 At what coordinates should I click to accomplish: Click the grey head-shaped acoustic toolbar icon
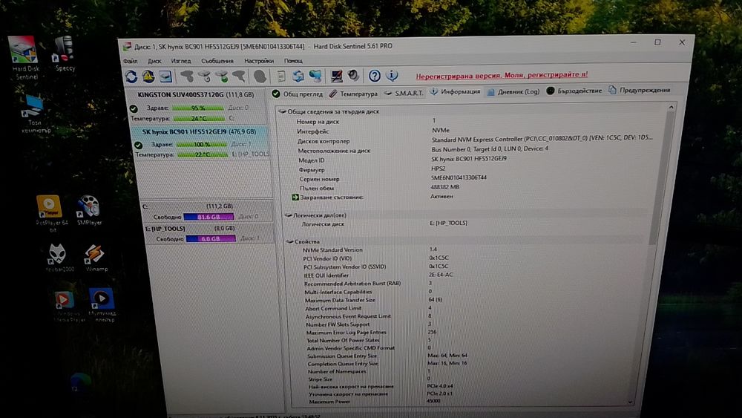coord(260,76)
